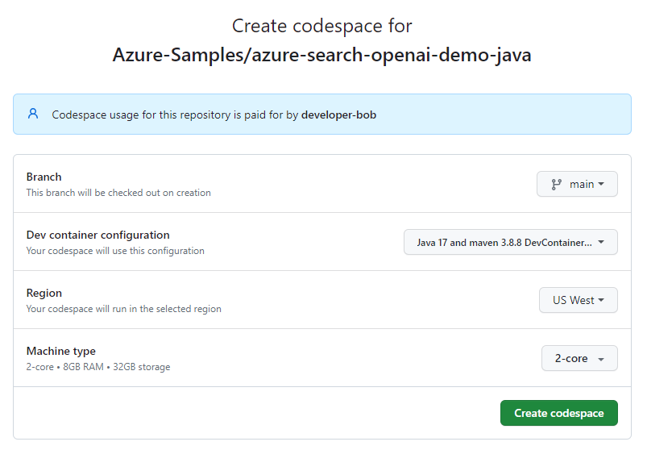Select the Machine type setting label
The width and height of the screenshot is (647, 450).
(61, 351)
